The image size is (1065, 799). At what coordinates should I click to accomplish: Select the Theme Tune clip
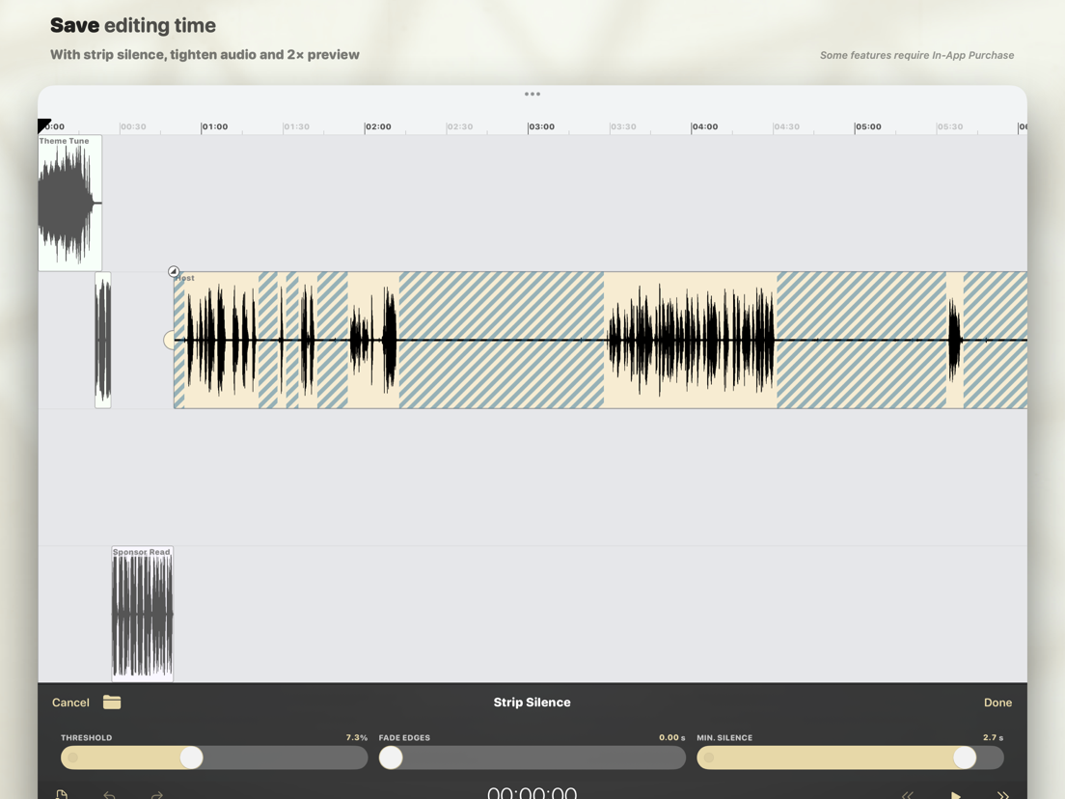tap(68, 203)
